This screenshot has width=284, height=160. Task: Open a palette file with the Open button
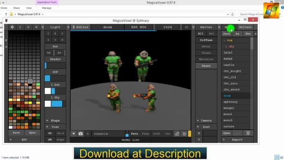click(32, 132)
